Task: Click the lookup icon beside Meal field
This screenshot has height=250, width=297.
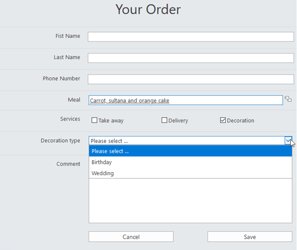Action: click(288, 99)
